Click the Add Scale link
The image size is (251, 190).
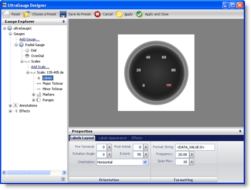40,67
